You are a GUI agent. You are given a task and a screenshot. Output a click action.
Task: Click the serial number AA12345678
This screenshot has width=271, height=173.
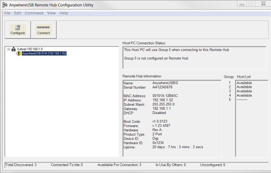tap(162, 87)
